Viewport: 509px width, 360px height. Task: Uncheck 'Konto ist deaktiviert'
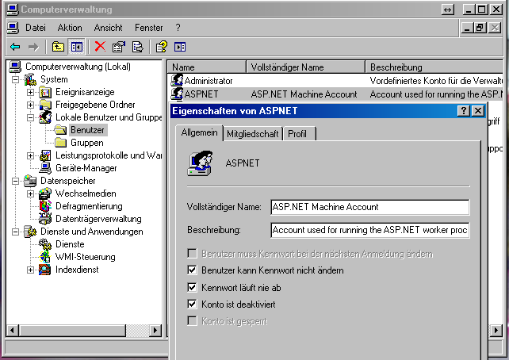[x=192, y=304]
